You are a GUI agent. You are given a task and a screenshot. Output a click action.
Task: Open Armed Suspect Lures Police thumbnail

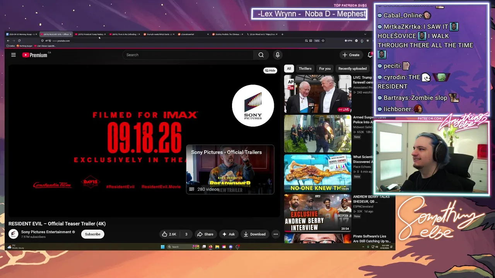(x=318, y=134)
